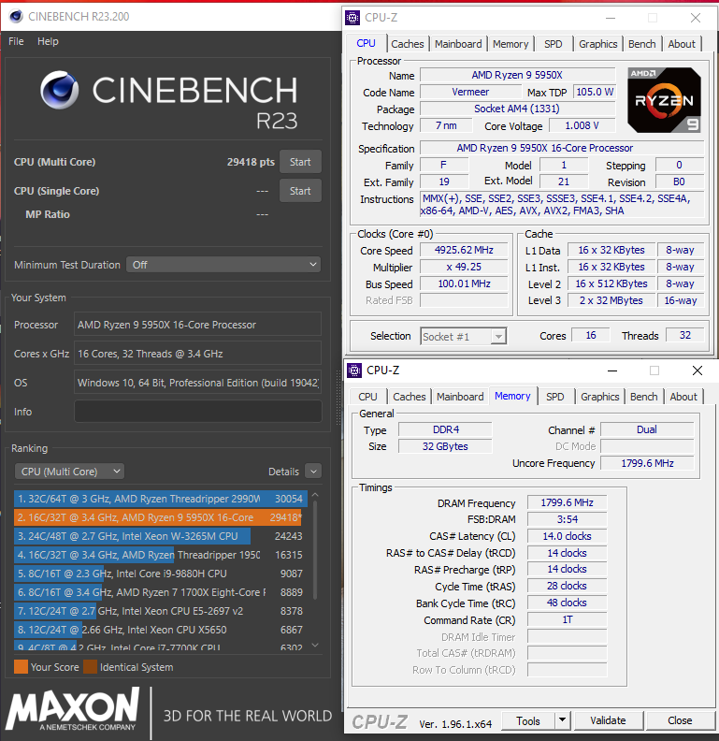
Task: Click the Core Speed 4925.62 MHz value
Action: click(464, 250)
